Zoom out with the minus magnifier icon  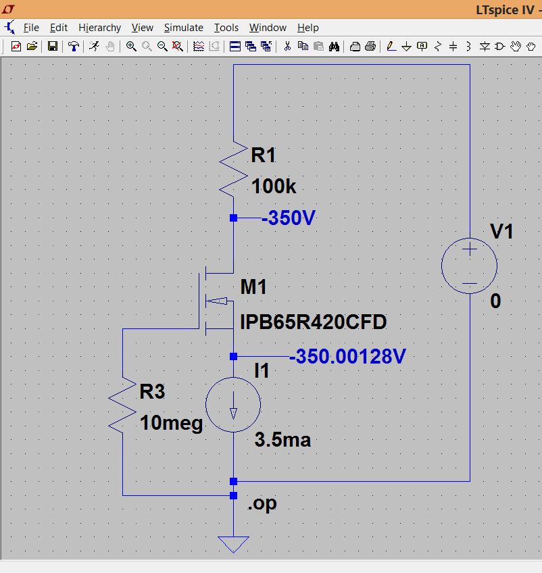point(162,47)
